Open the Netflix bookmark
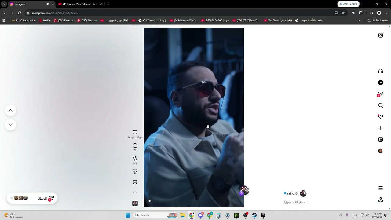This screenshot has width=391, height=220. pos(45,20)
